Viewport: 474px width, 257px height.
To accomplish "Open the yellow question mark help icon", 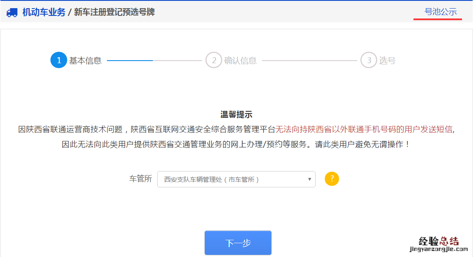I will coord(331,179).
